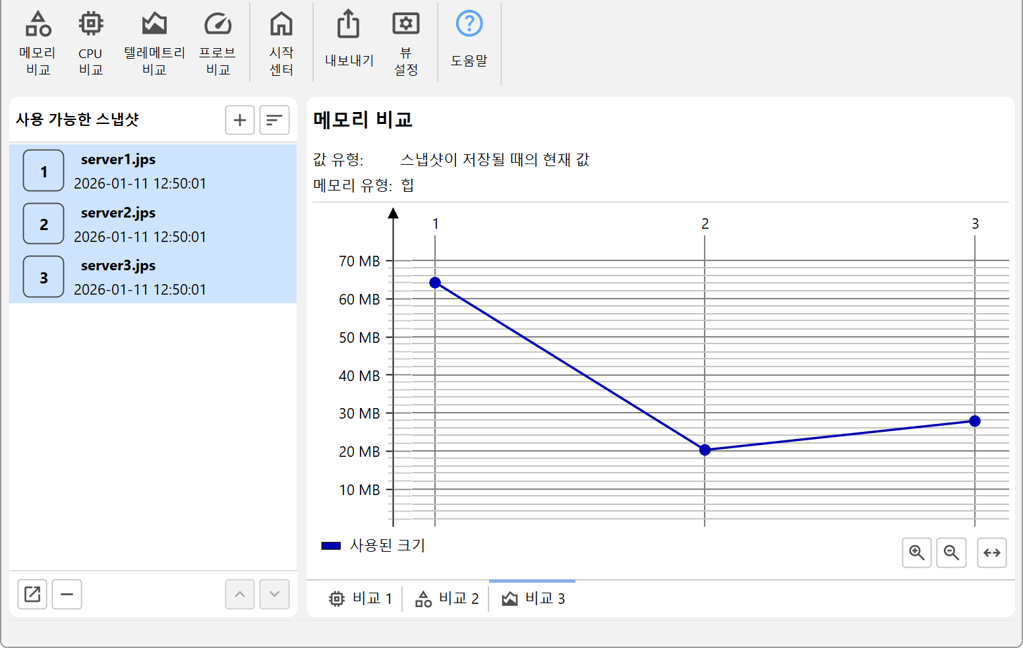Add a snapshot with the plus button

[x=240, y=120]
